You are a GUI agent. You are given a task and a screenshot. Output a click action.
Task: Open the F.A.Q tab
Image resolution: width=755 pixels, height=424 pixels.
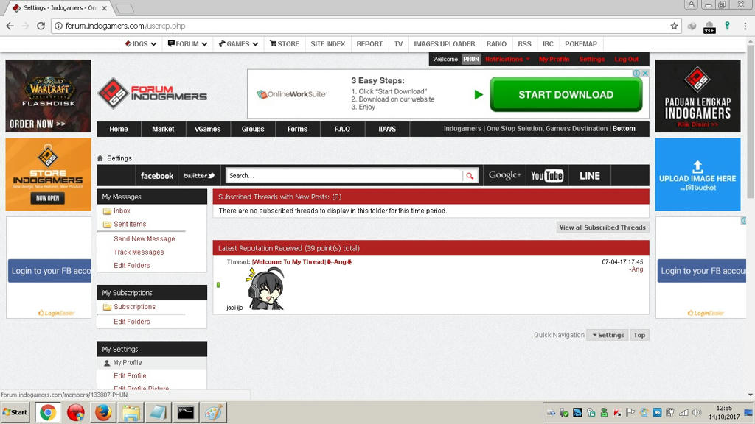tap(342, 129)
